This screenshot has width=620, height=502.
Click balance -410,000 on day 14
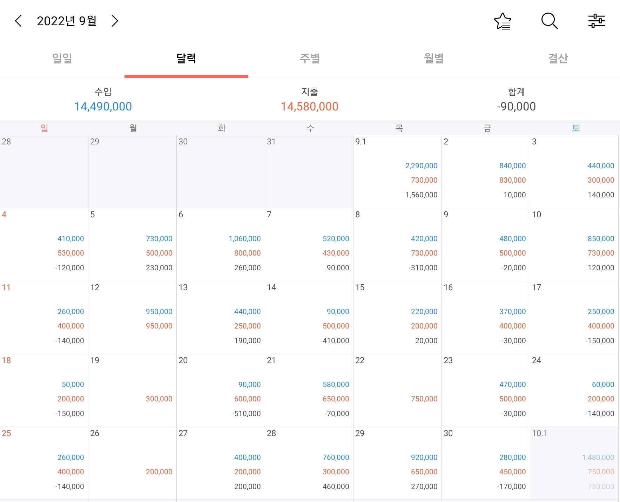pyautogui.click(x=335, y=341)
